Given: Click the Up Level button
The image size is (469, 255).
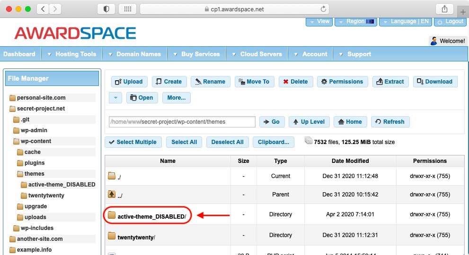Looking at the screenshot, I should tap(309, 122).
